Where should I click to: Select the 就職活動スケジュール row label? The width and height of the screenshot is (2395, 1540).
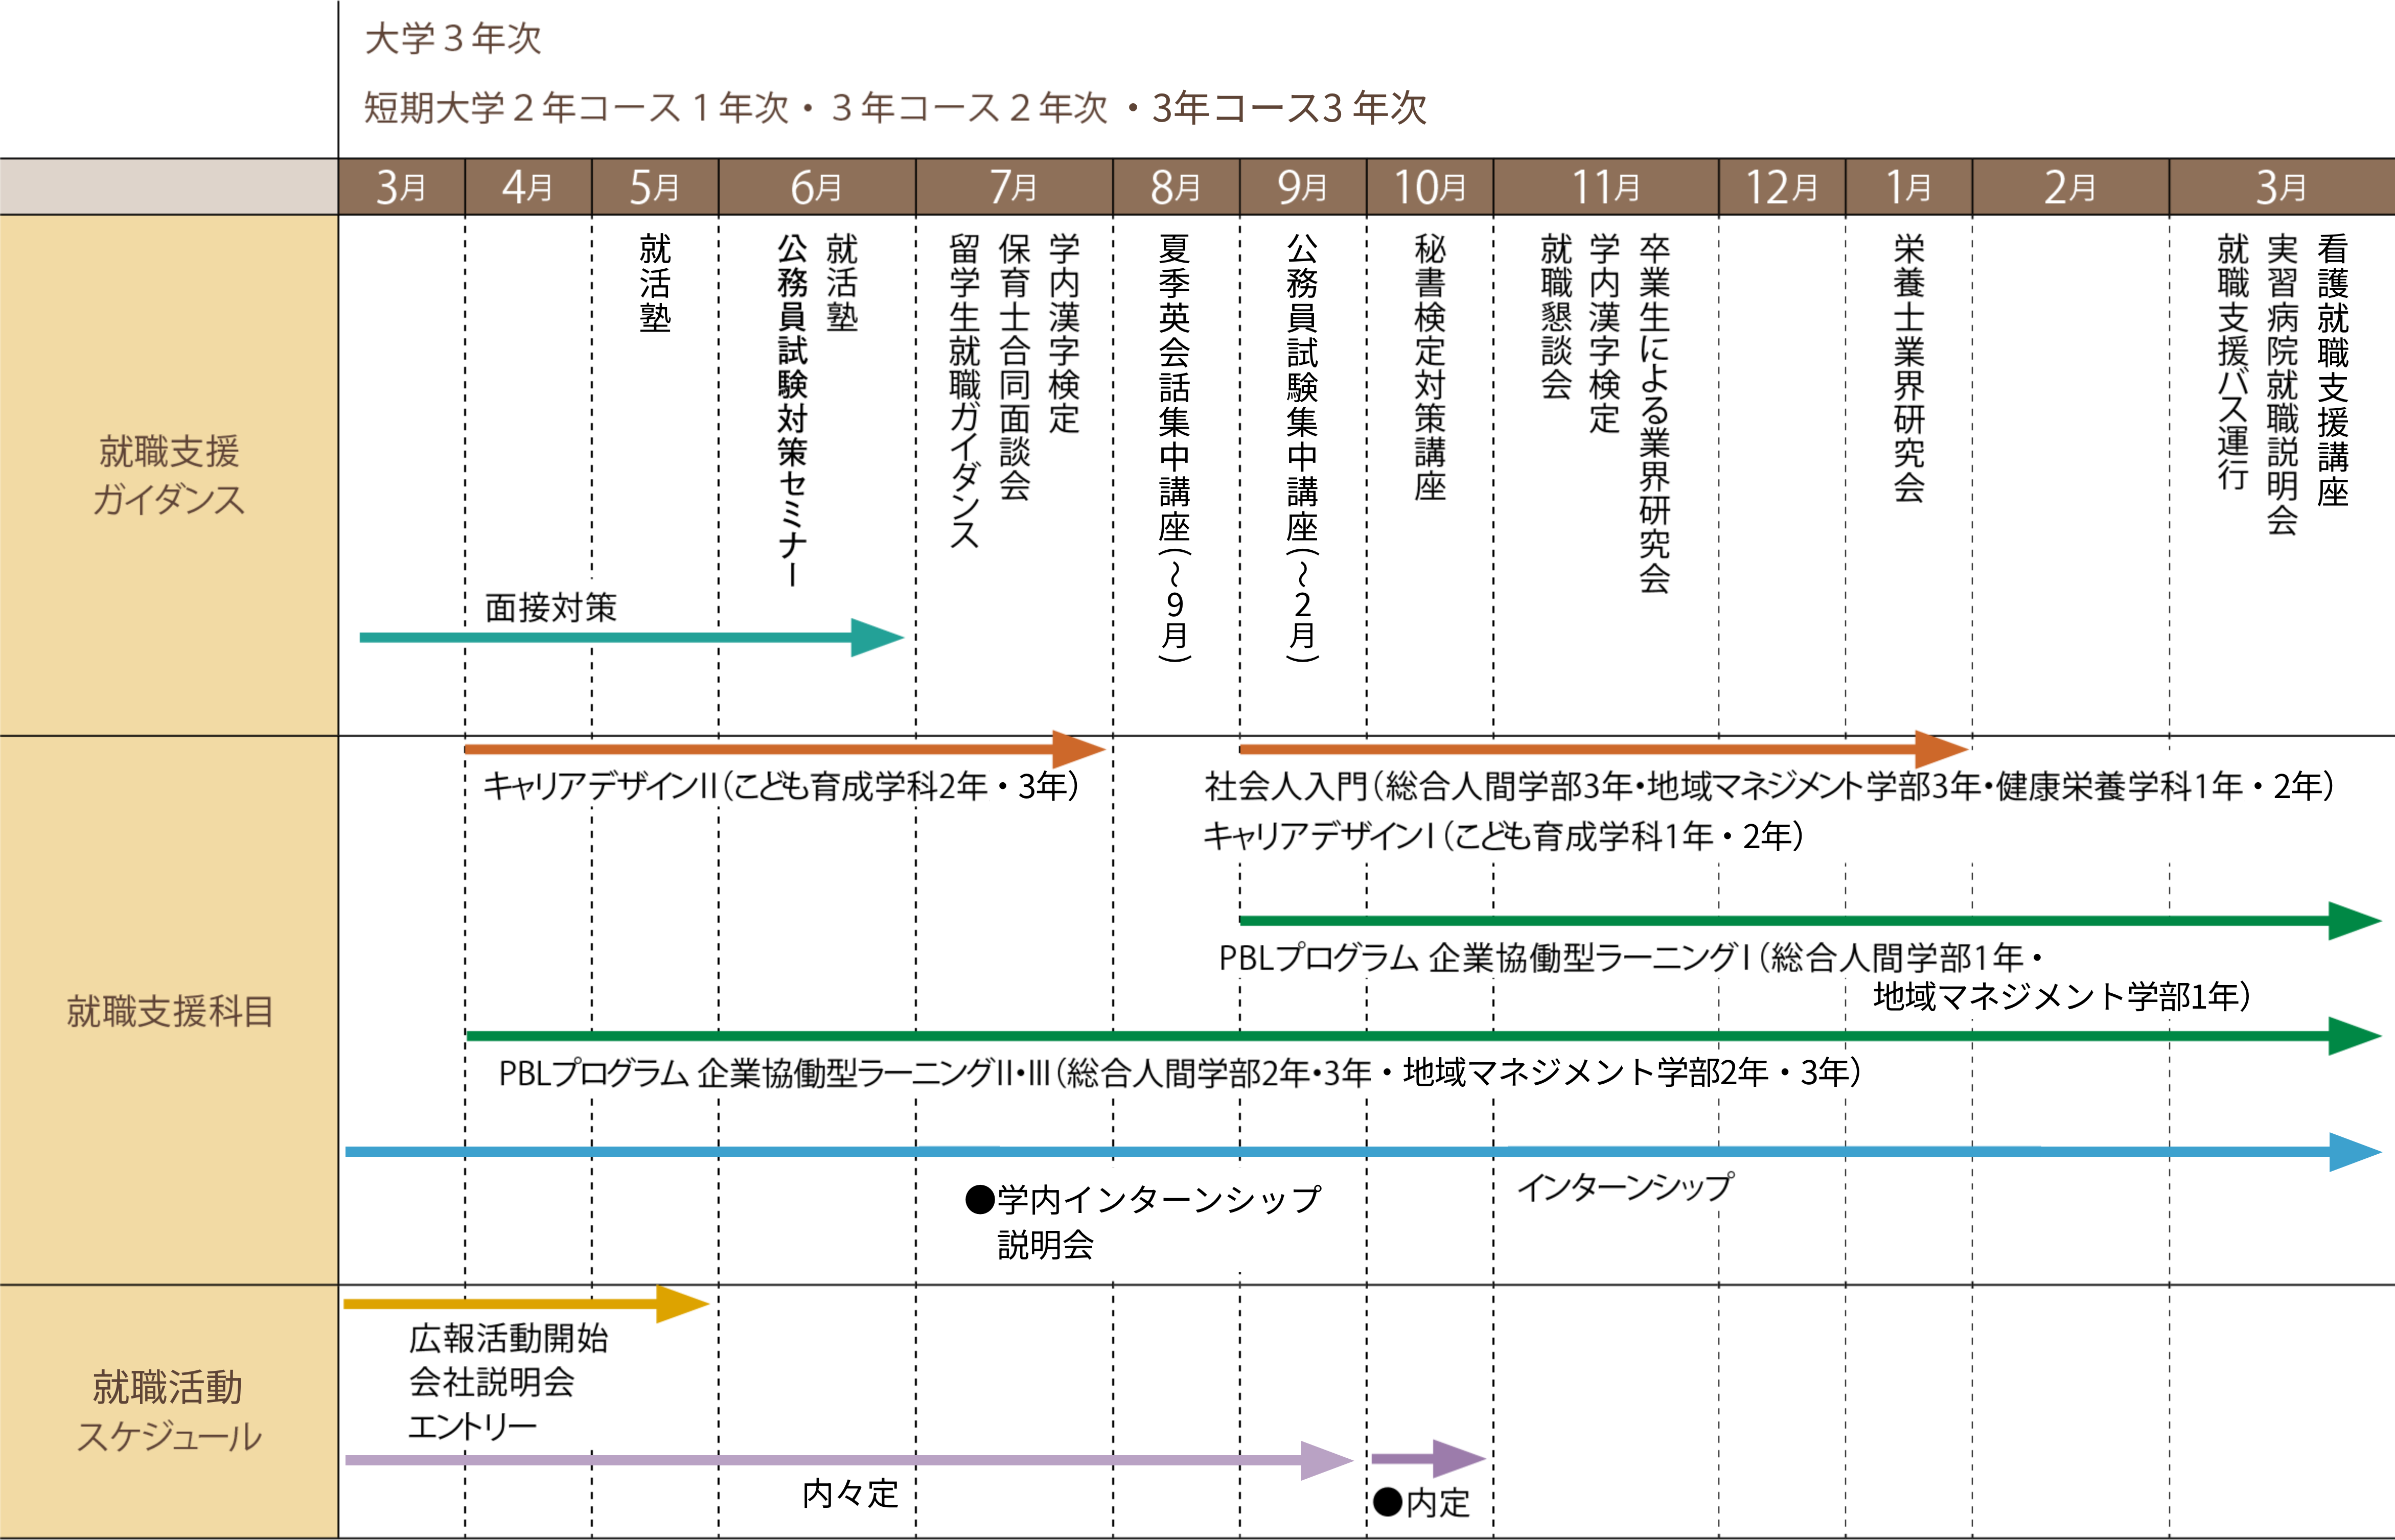[169, 1412]
